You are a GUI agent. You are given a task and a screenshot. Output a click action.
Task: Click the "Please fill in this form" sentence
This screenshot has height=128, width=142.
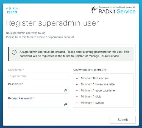(x=40, y=37)
